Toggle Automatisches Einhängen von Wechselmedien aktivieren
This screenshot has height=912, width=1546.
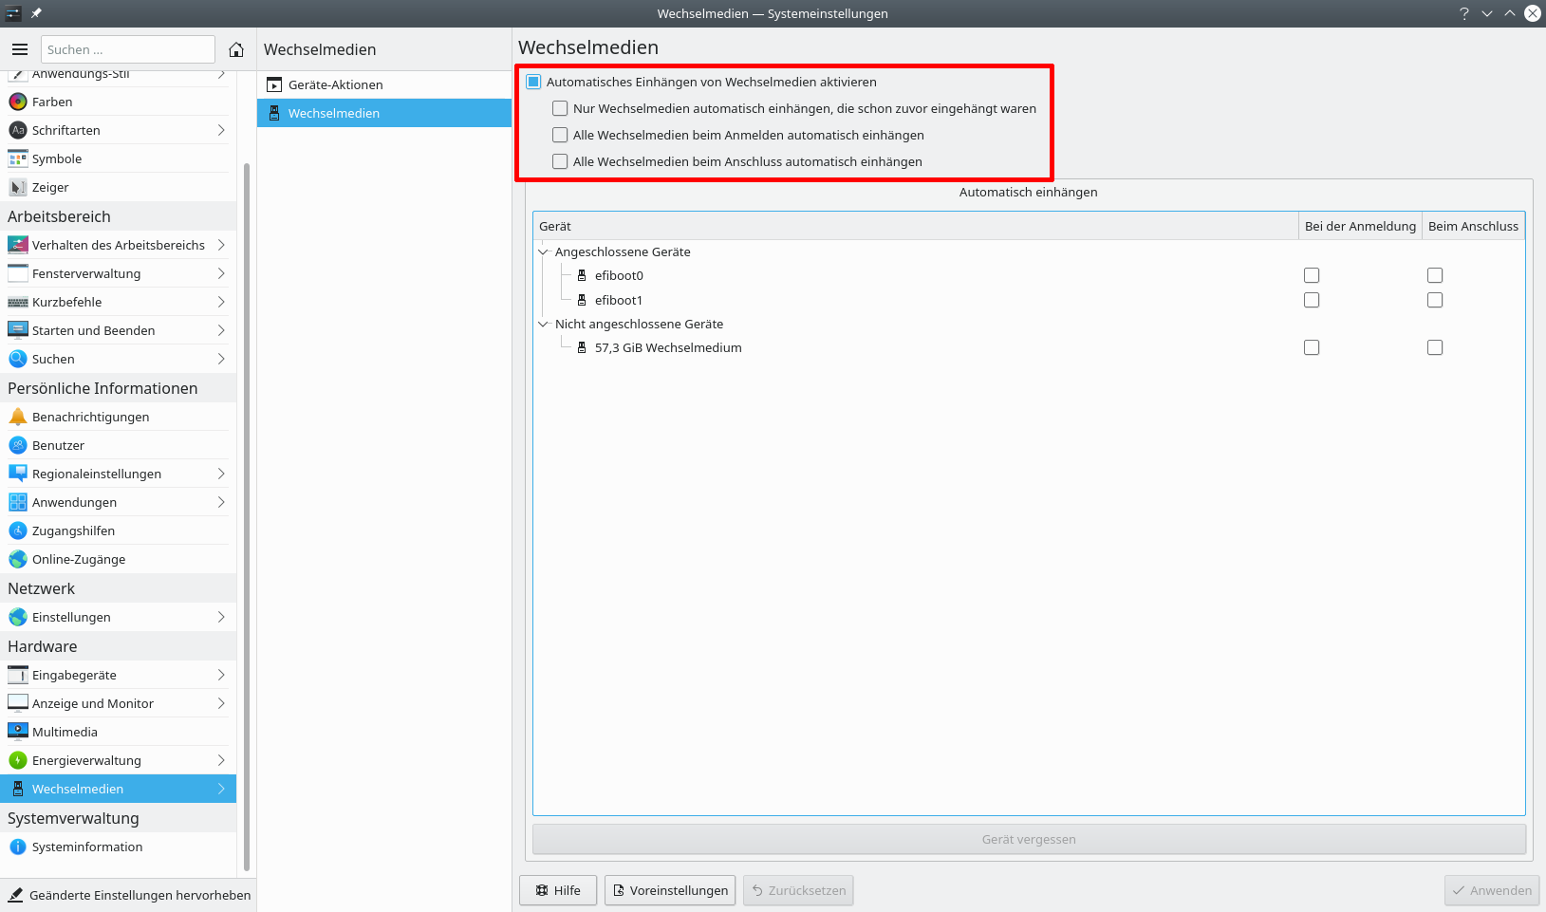533,82
